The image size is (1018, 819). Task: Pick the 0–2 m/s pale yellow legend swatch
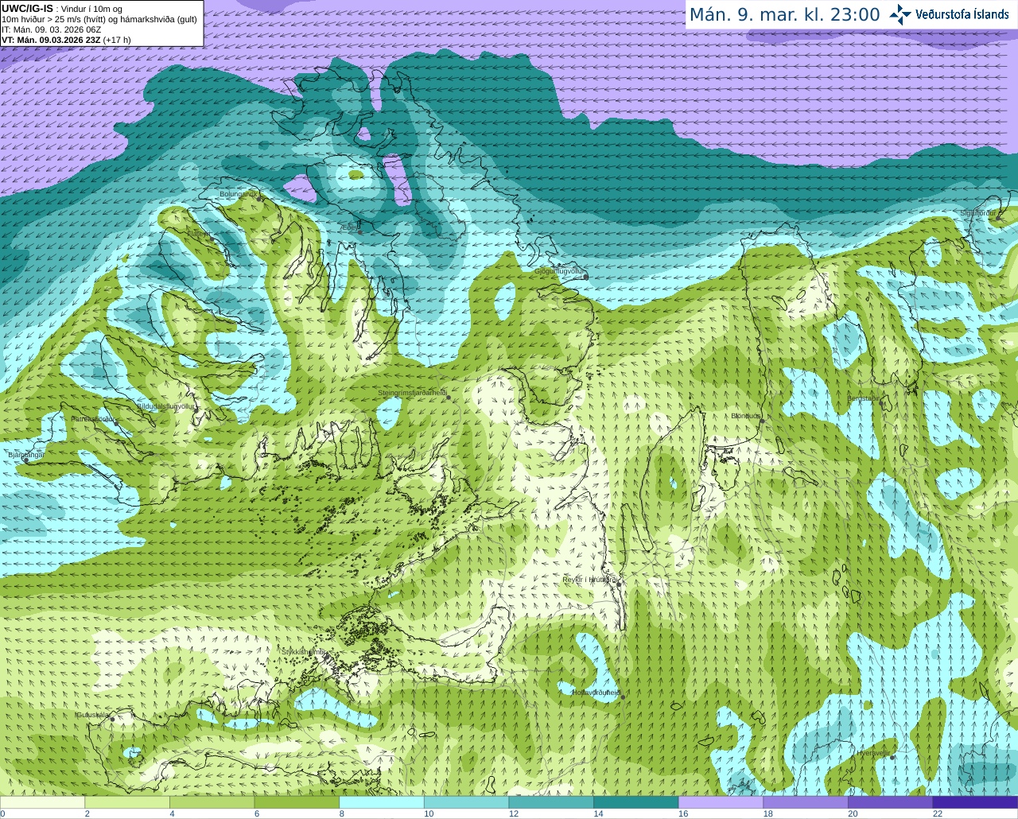[x=42, y=802]
